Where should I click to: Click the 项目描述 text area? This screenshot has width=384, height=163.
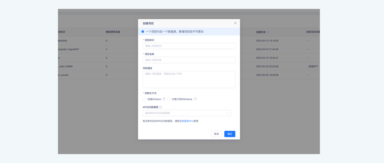[x=189, y=80]
